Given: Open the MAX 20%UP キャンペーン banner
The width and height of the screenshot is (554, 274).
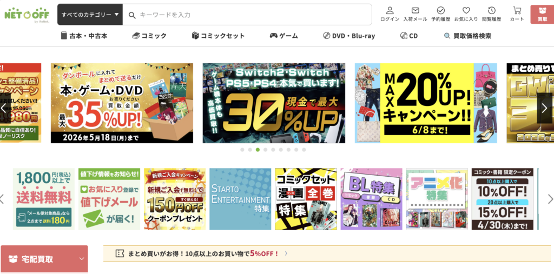Looking at the screenshot, I should (426, 103).
